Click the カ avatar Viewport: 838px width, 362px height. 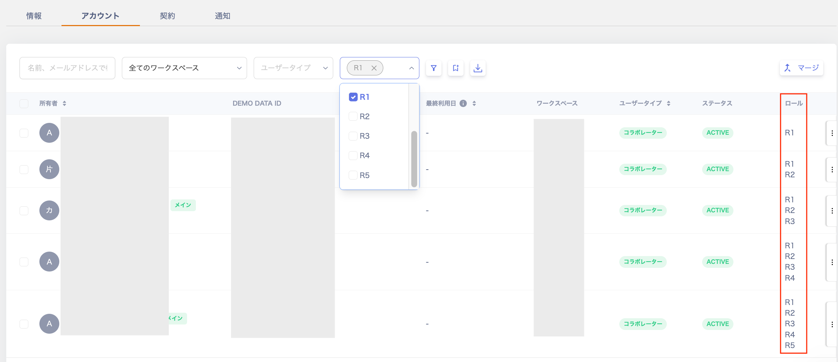pos(49,210)
